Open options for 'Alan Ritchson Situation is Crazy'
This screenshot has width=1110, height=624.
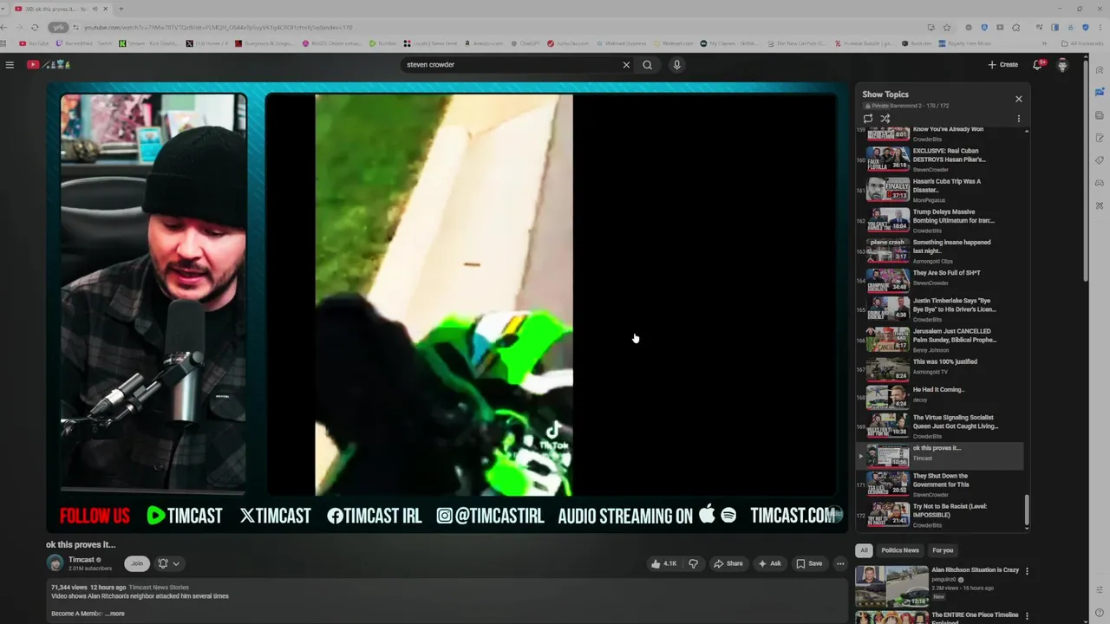(1028, 572)
